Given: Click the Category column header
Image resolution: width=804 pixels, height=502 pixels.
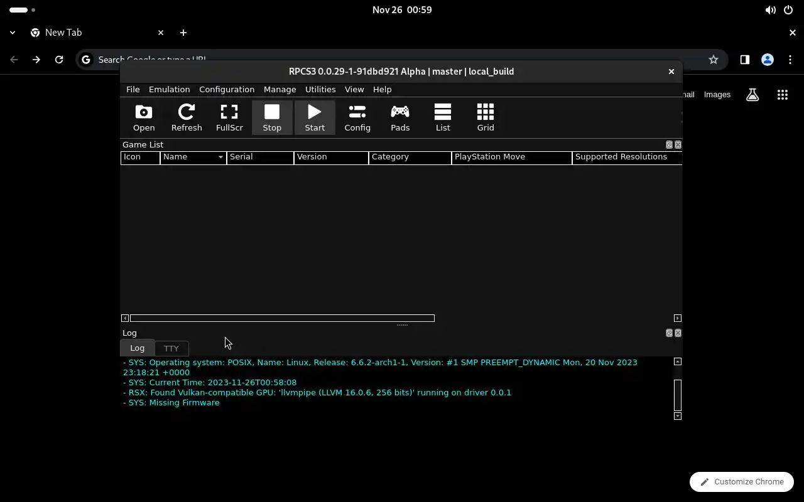Looking at the screenshot, I should tap(410, 157).
